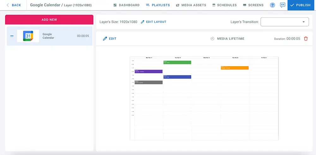316x155 pixels.
Task: Click the help question mark icon
Action: pos(272,5)
